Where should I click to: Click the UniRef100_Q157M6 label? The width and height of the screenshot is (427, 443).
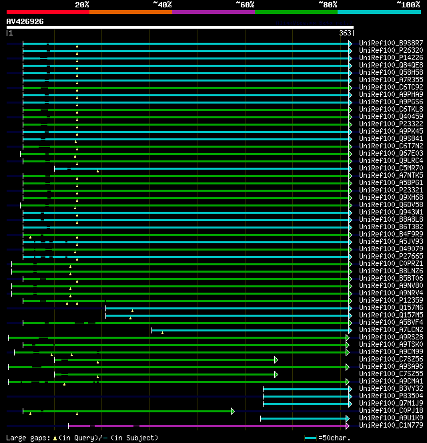click(x=391, y=307)
